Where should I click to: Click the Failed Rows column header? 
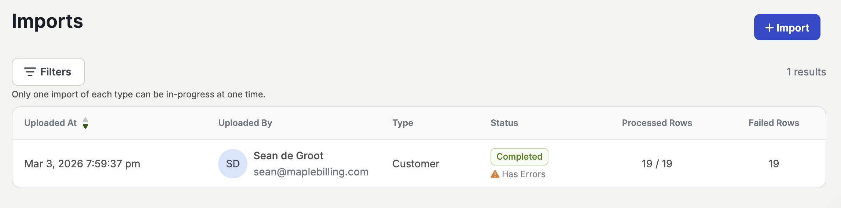[774, 123]
